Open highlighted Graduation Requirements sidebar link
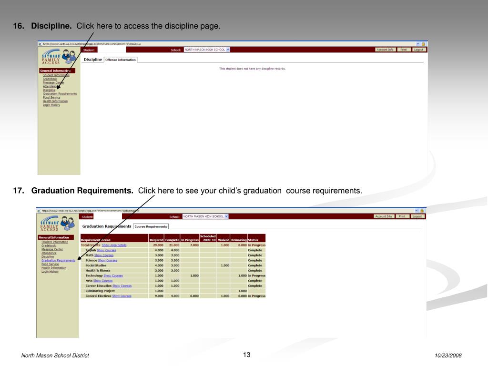 (x=59, y=261)
